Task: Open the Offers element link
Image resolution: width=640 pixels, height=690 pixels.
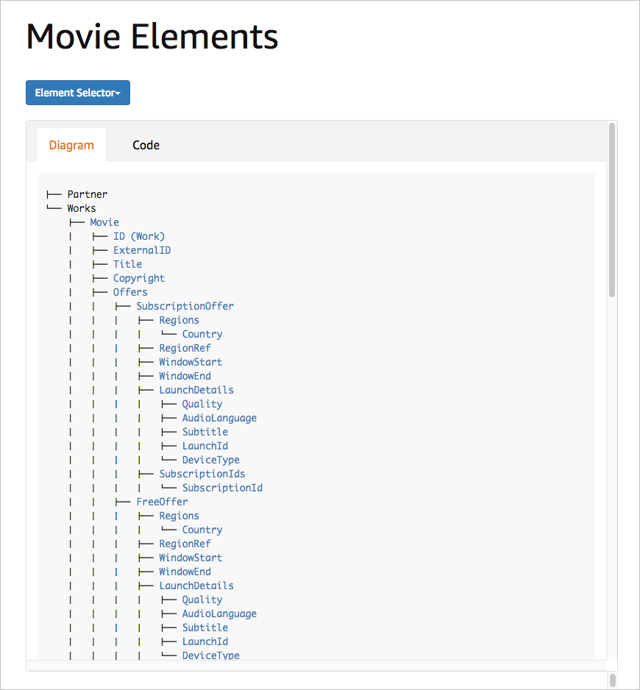Action: click(x=130, y=292)
